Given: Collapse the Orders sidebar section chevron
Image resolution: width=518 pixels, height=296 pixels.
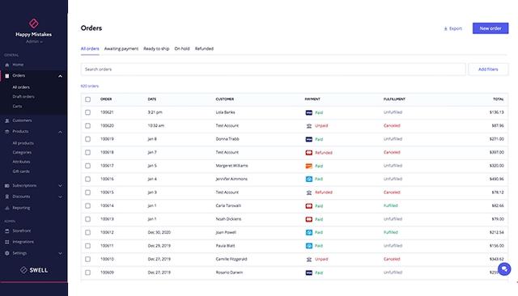Looking at the screenshot, I should tap(60, 76).
